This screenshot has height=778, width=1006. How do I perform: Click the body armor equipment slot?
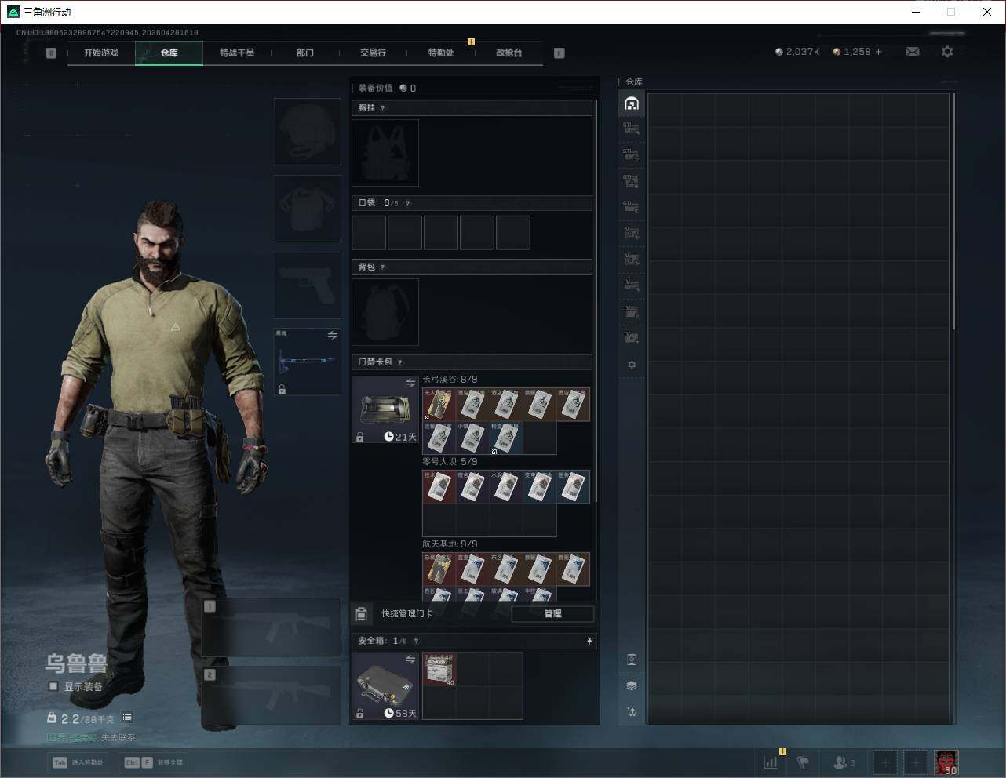coord(307,209)
